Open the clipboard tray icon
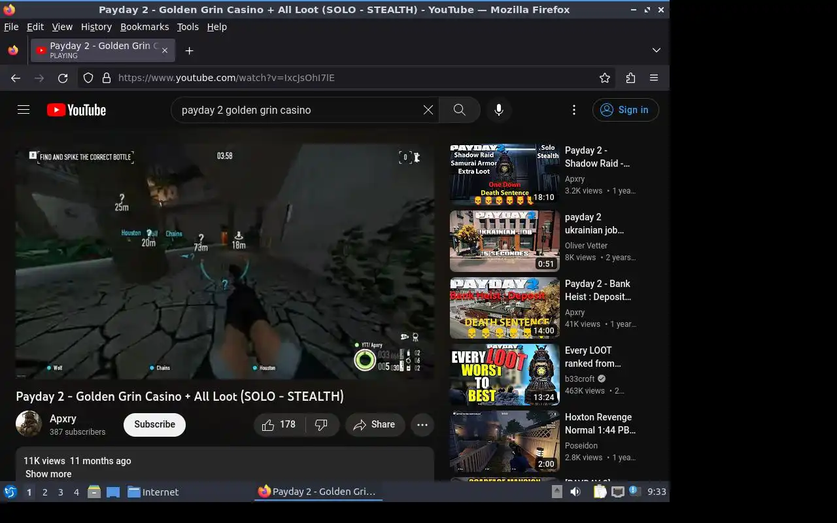The image size is (837, 523). coord(600,492)
